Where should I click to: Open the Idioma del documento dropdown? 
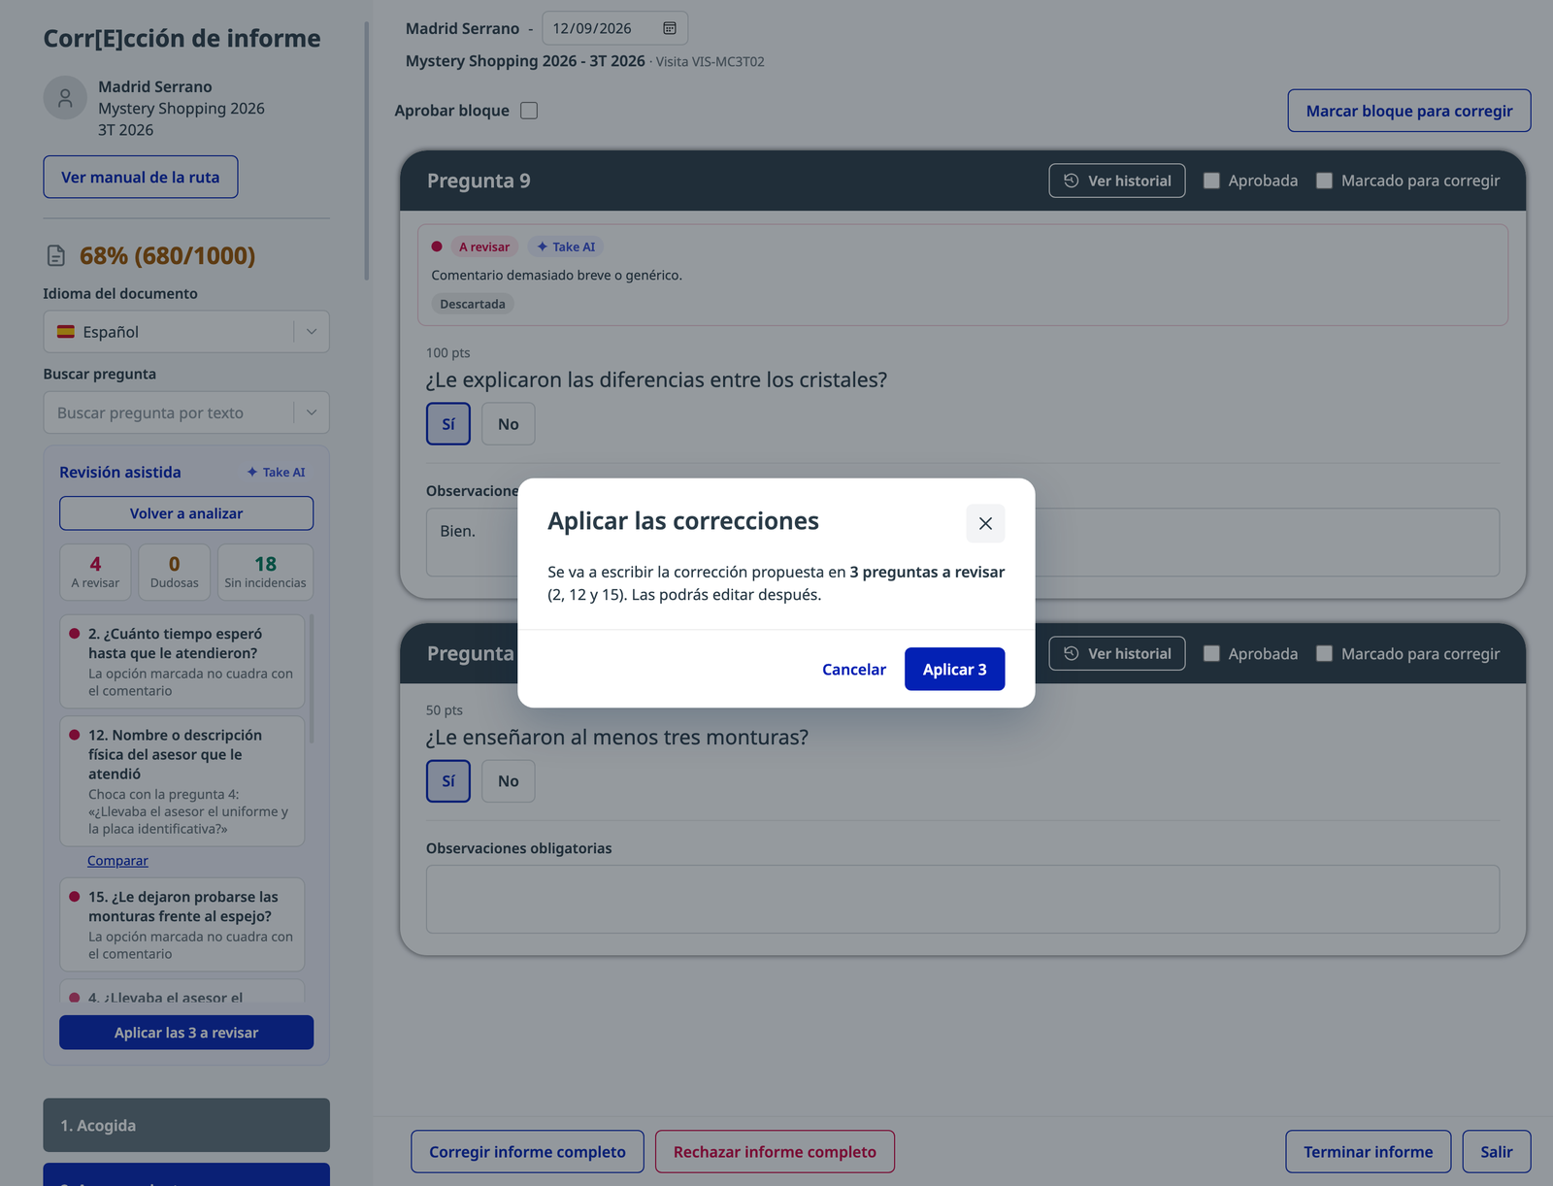click(x=186, y=332)
